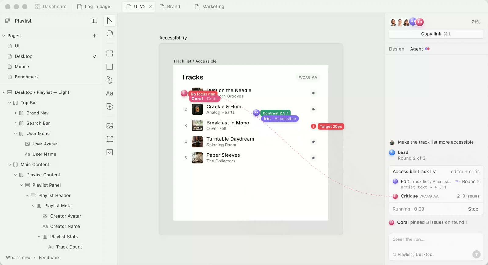
Task: Collapse the Pages section
Action: pyautogui.click(x=4, y=36)
